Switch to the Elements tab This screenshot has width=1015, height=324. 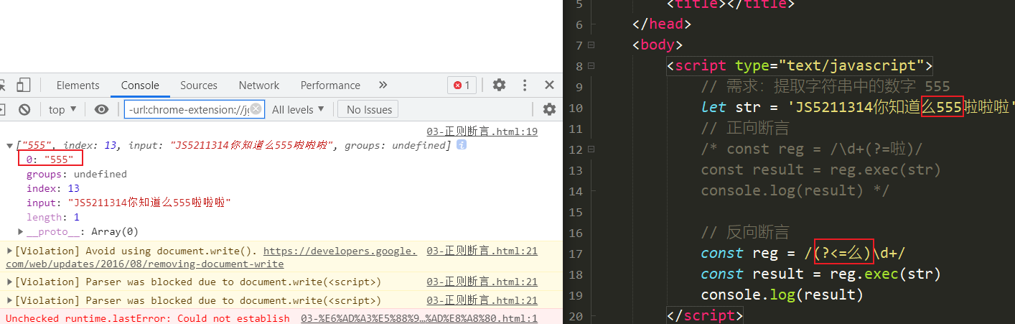click(78, 85)
